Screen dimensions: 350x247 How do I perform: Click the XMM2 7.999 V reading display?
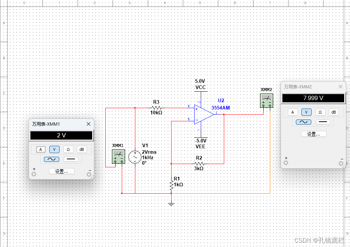coord(313,98)
